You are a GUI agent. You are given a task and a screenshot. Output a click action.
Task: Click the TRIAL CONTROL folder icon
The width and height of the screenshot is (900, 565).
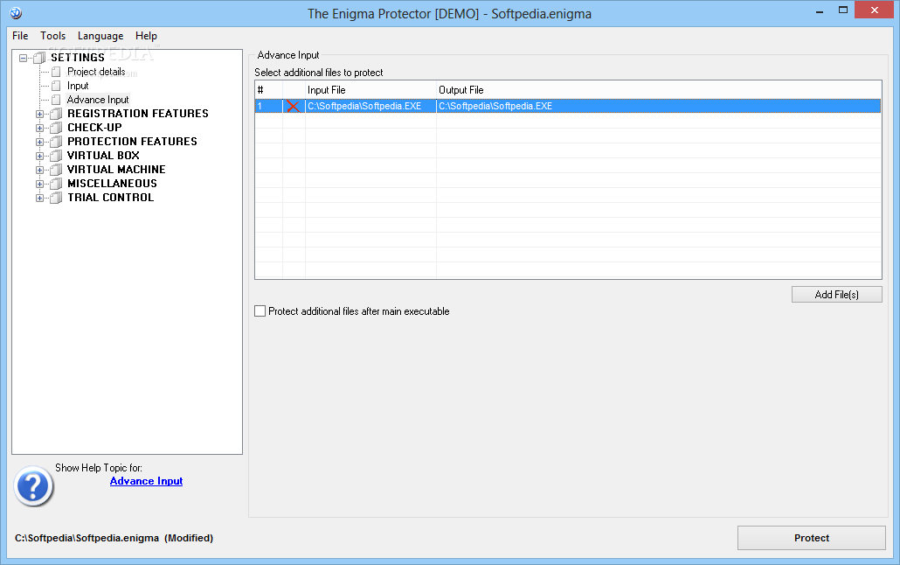[56, 197]
